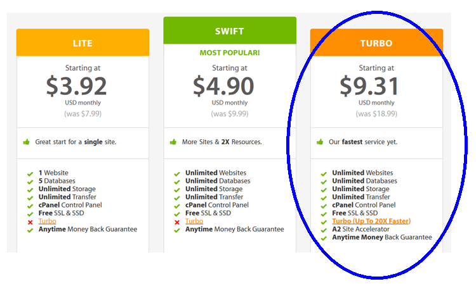
Task: Click thumbs-up icon beside Our fastest service
Action: click(x=320, y=142)
